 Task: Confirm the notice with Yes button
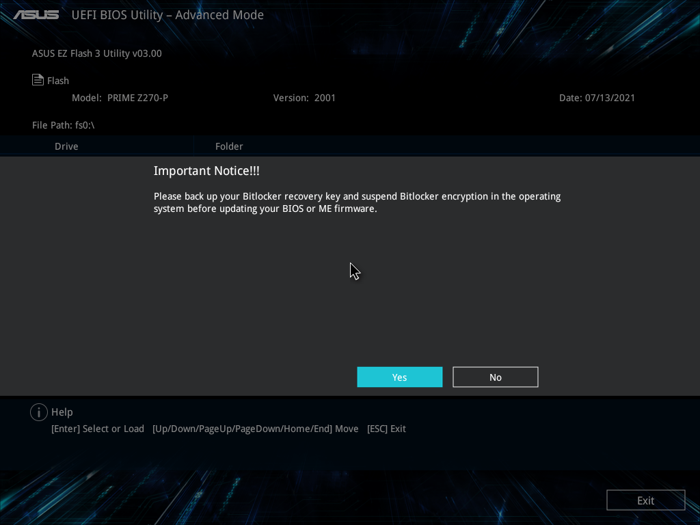tap(399, 377)
